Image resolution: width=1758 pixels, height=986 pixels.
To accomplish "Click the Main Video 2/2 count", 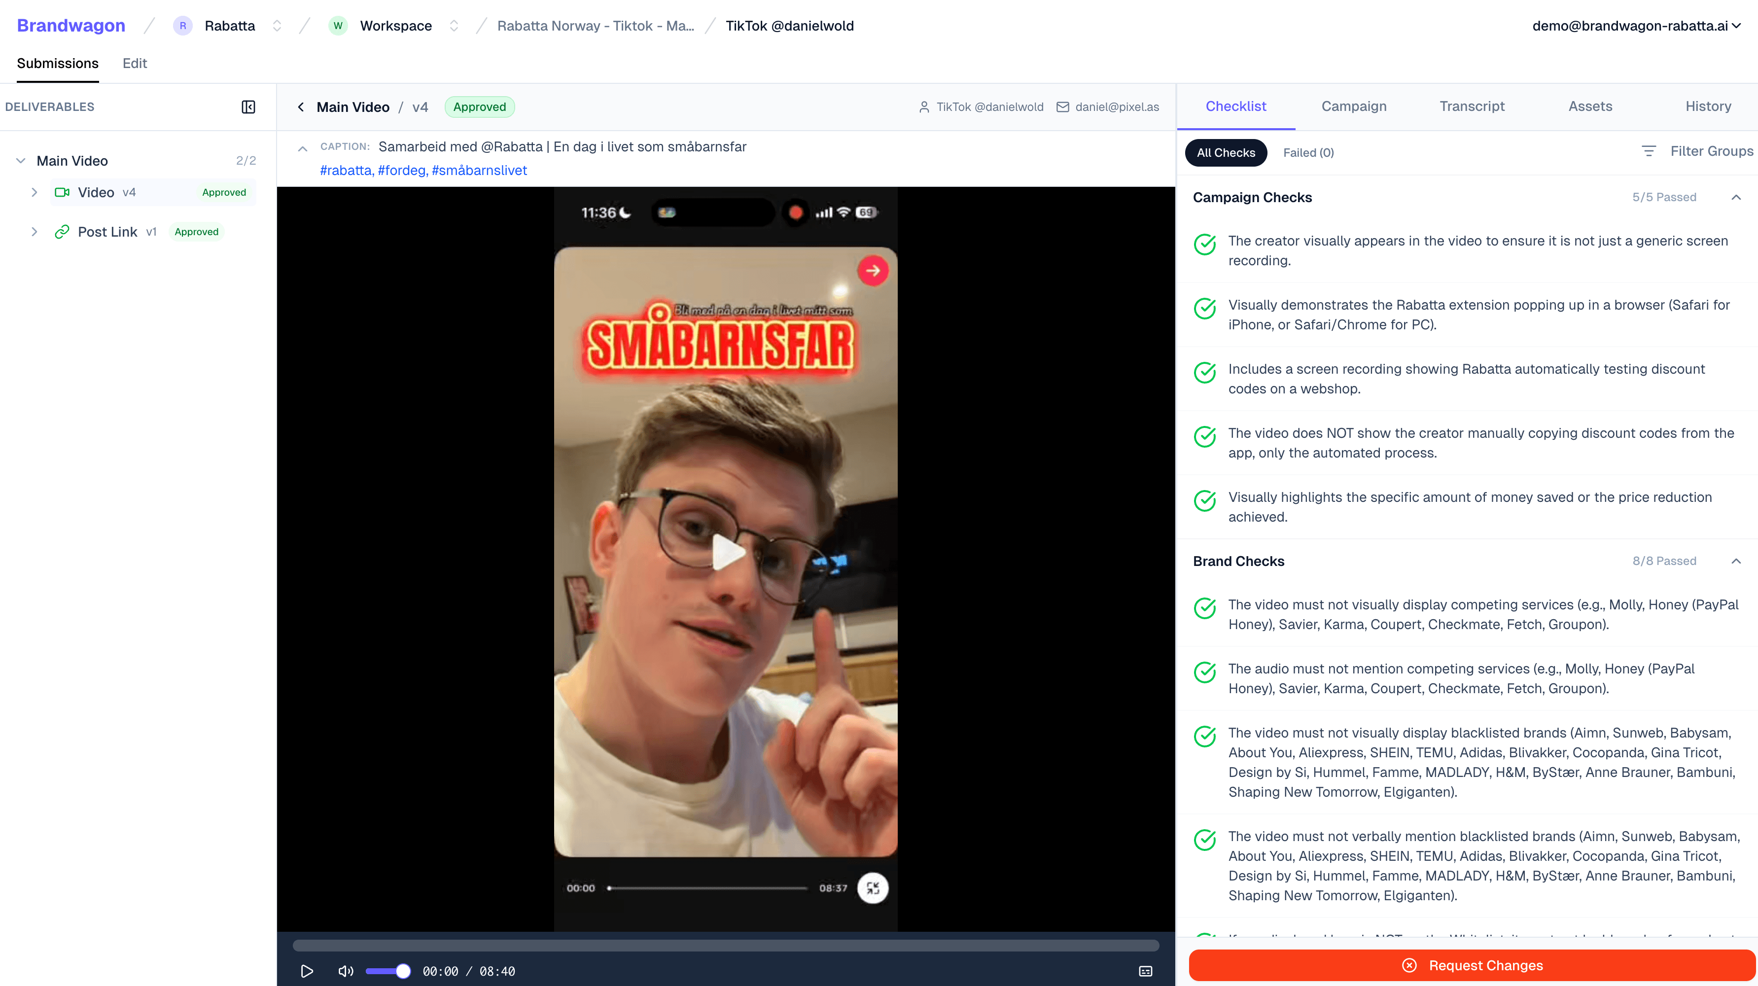I will [x=246, y=161].
